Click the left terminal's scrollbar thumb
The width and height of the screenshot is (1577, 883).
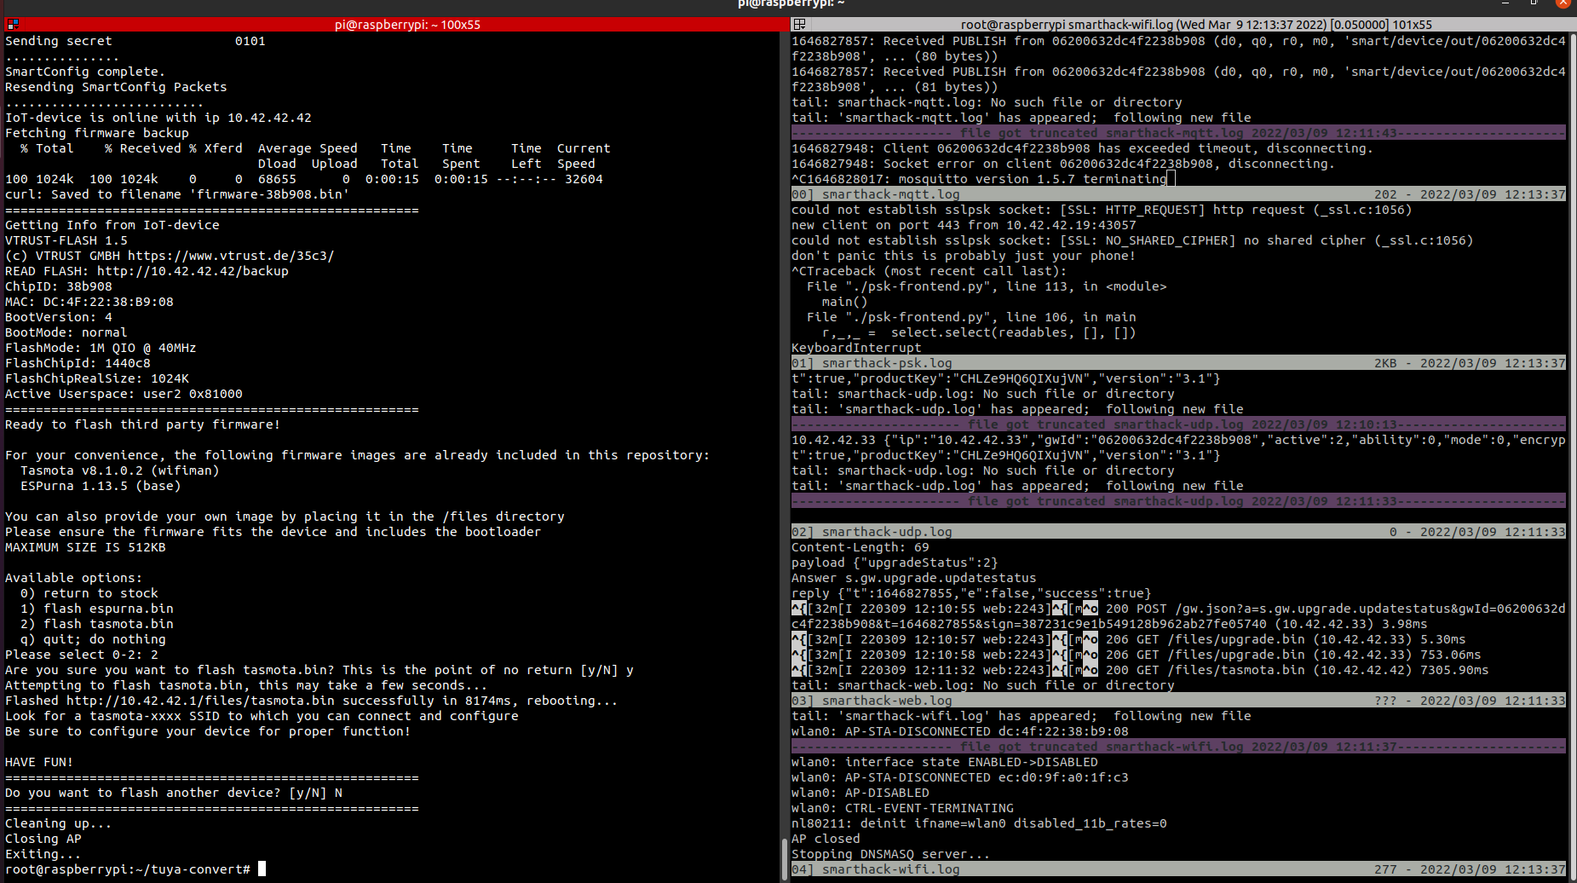coord(784,858)
